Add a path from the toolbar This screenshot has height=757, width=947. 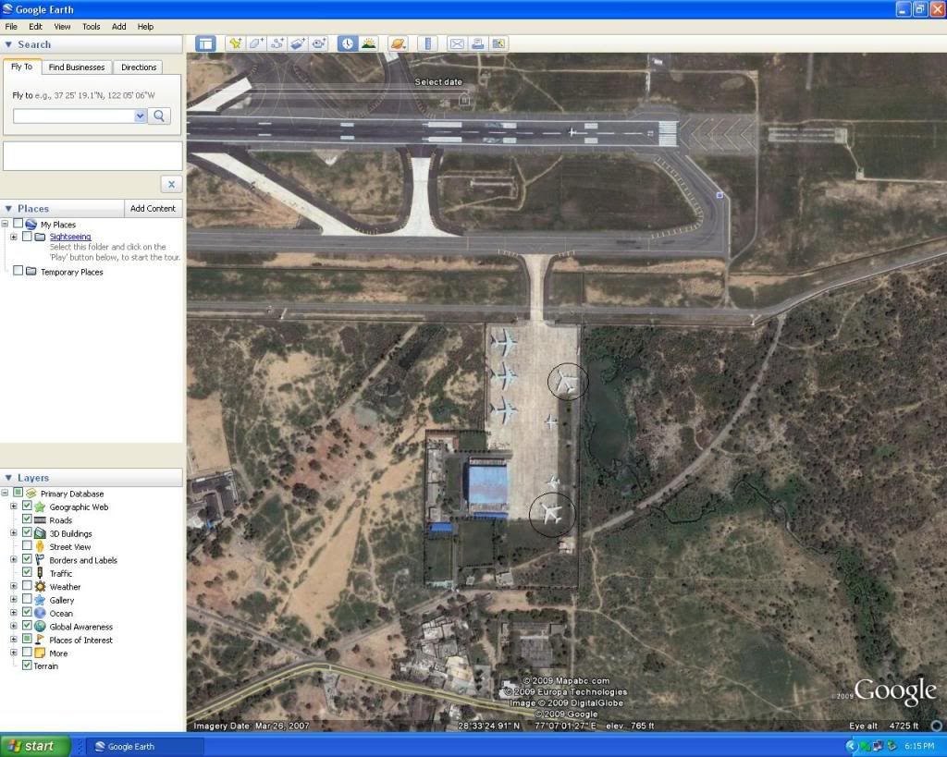pos(277,43)
